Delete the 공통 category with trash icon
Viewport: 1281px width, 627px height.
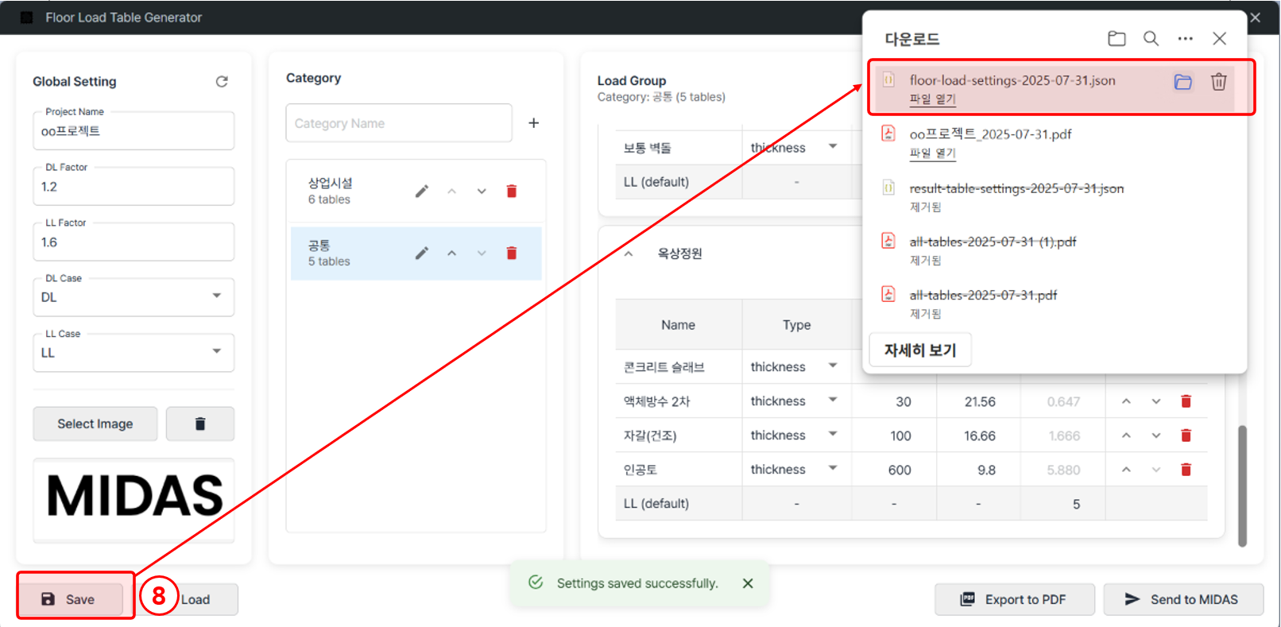pyautogui.click(x=512, y=254)
